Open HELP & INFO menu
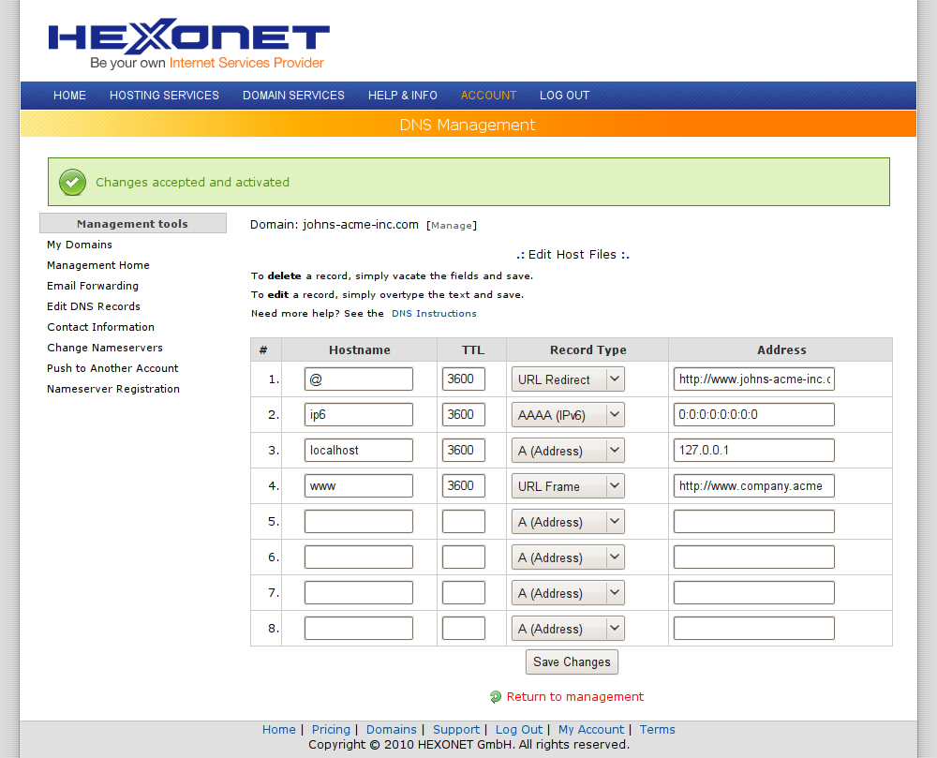 [x=403, y=96]
